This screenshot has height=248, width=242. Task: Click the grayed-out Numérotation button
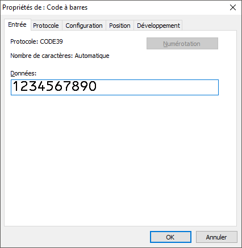tap(182, 44)
